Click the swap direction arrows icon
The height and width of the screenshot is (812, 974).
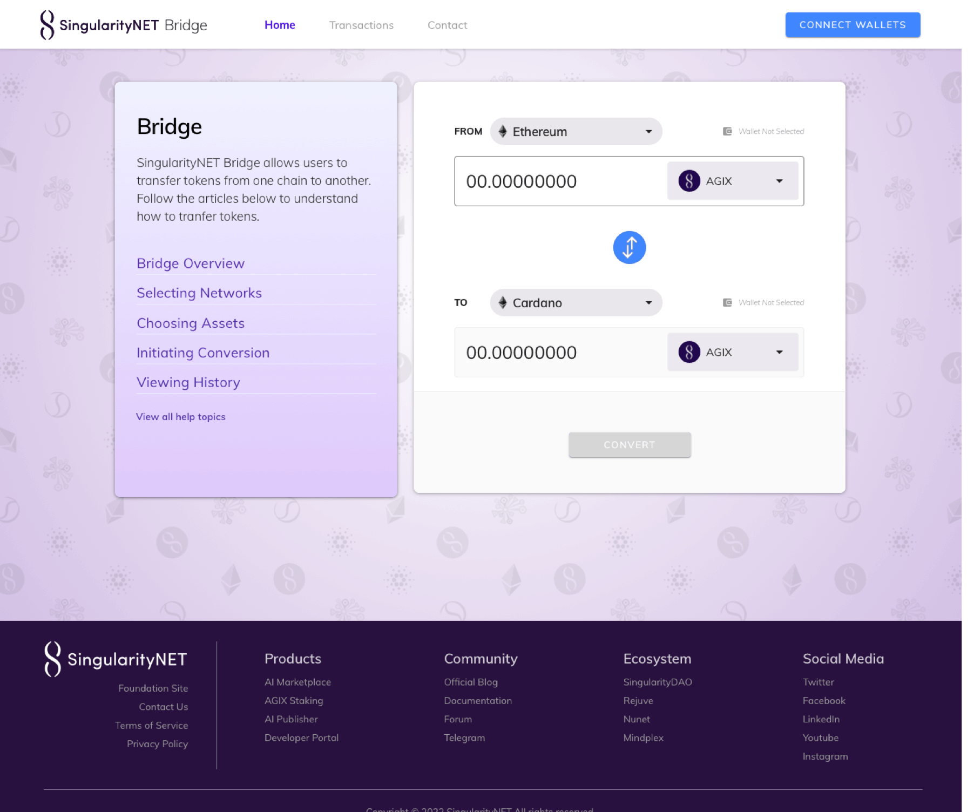(x=629, y=248)
